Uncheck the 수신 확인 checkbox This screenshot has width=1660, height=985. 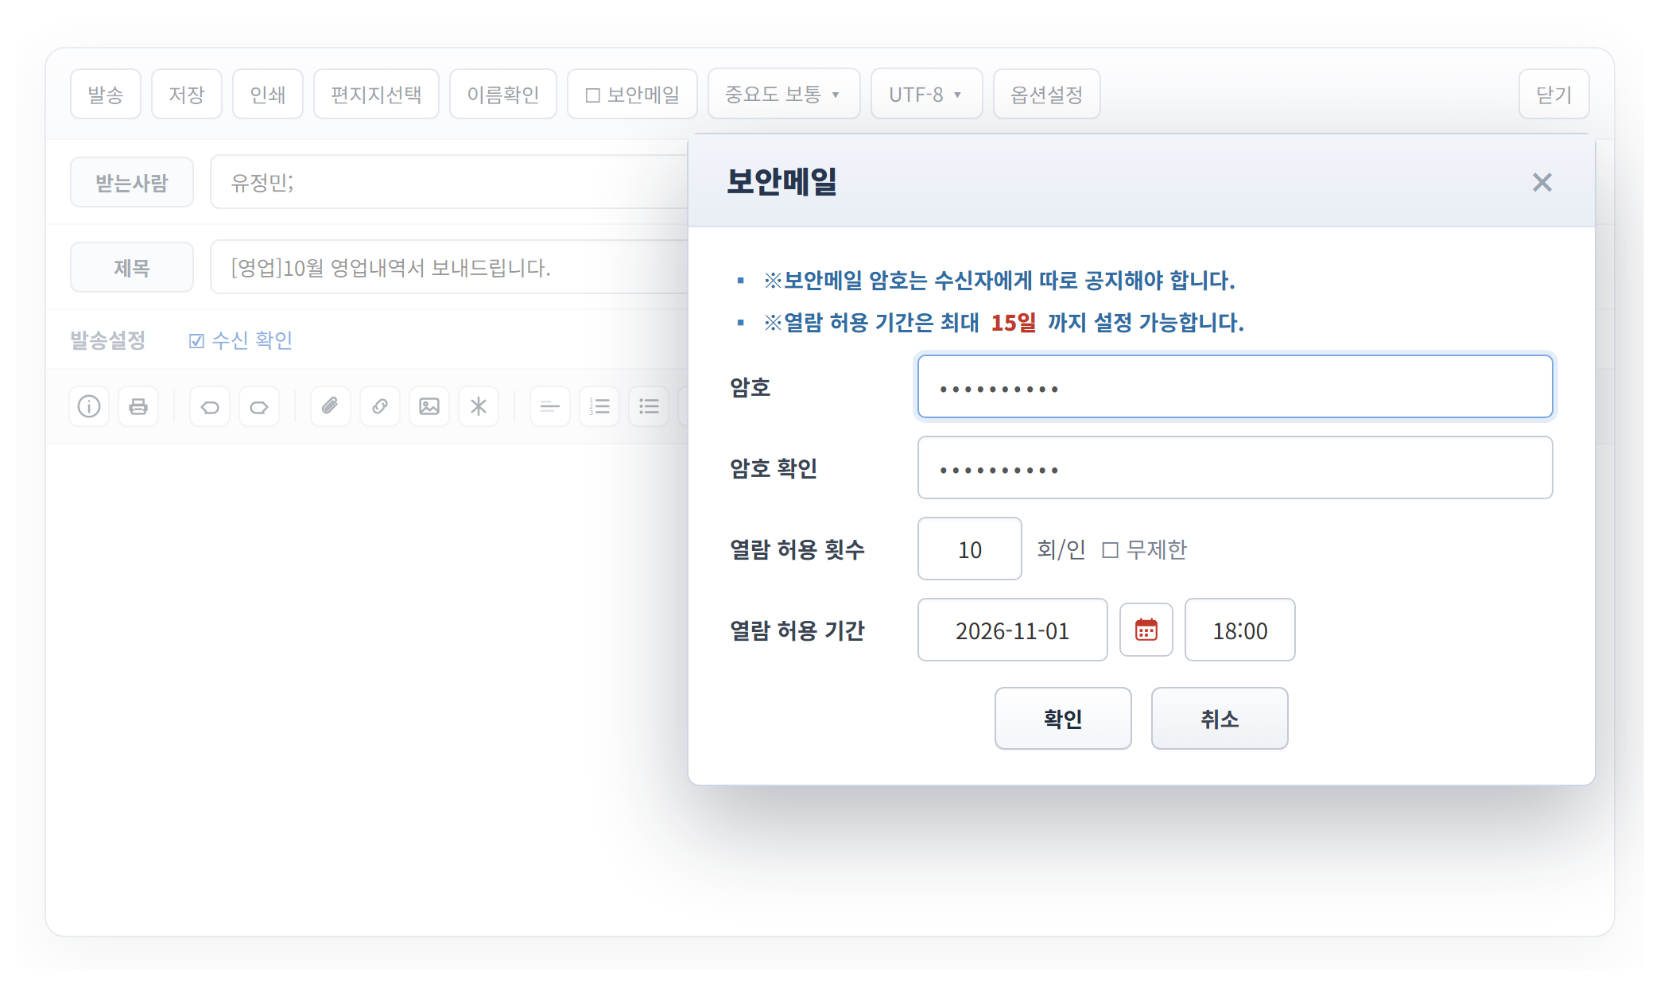pos(196,341)
